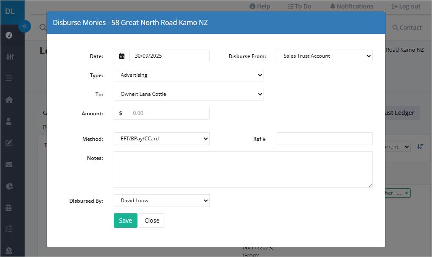
Task: Click the Trust Ledger button behind dialog
Action: pos(403,113)
